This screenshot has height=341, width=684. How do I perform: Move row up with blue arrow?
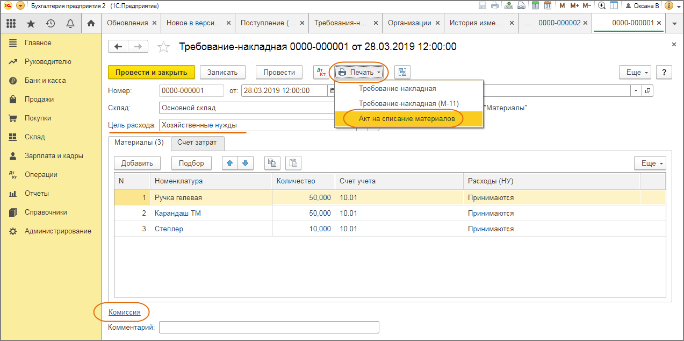pyautogui.click(x=231, y=163)
